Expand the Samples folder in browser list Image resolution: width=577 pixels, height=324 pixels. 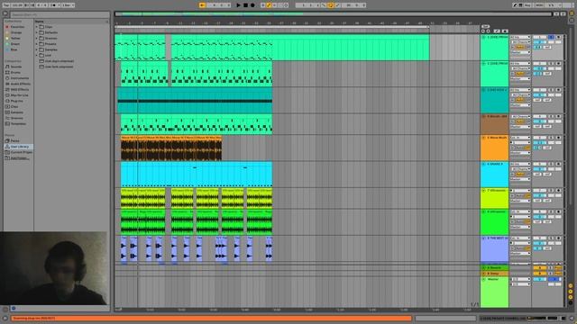coord(37,49)
